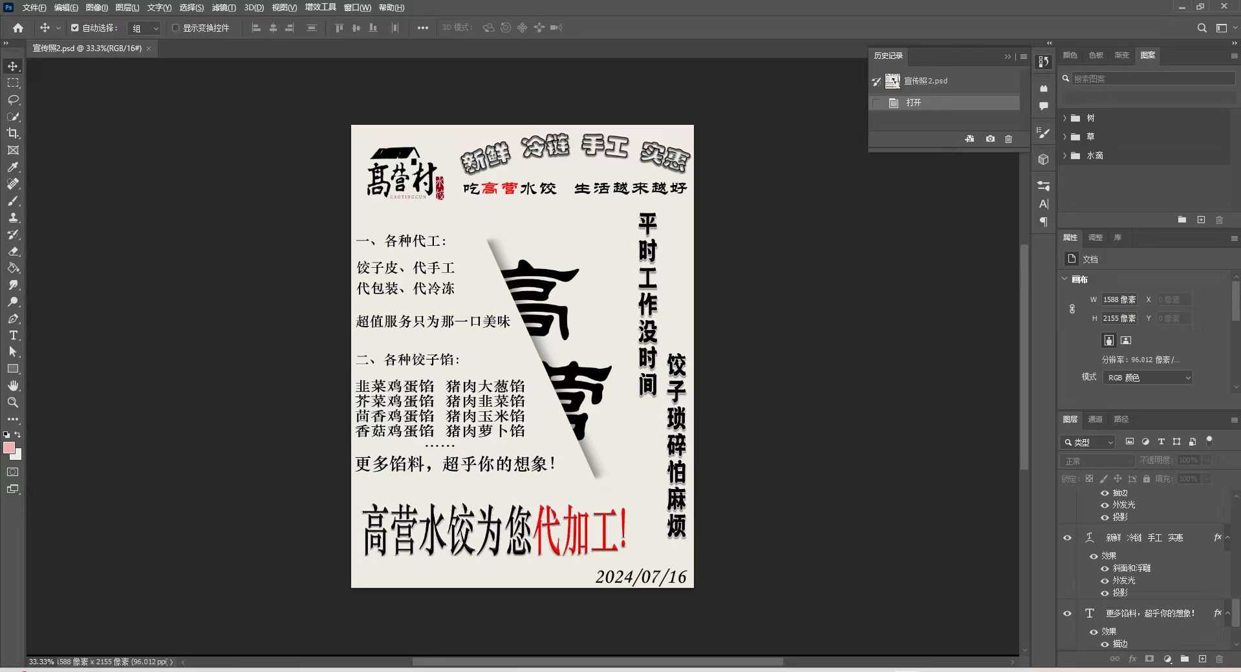Click the foreground color swatch
Viewport: 1241px width, 672px height.
pyautogui.click(x=8, y=448)
